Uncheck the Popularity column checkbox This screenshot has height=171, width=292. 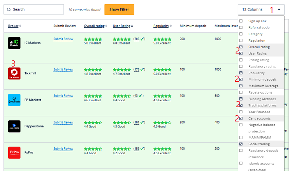point(241,73)
